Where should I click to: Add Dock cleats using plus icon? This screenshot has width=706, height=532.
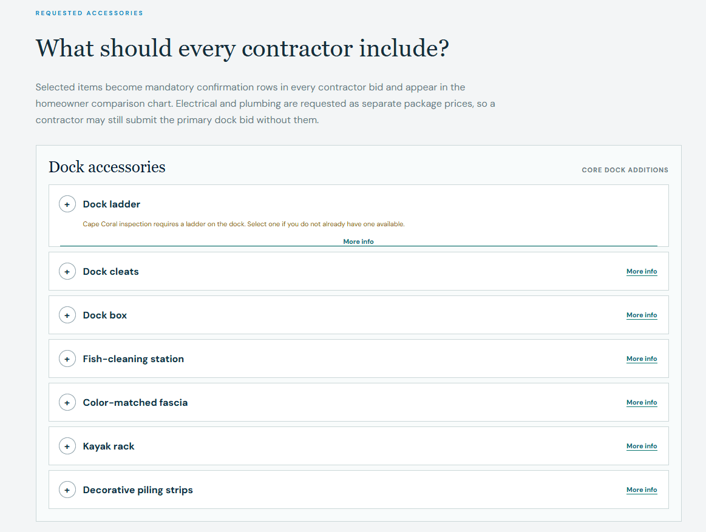pyautogui.click(x=67, y=271)
